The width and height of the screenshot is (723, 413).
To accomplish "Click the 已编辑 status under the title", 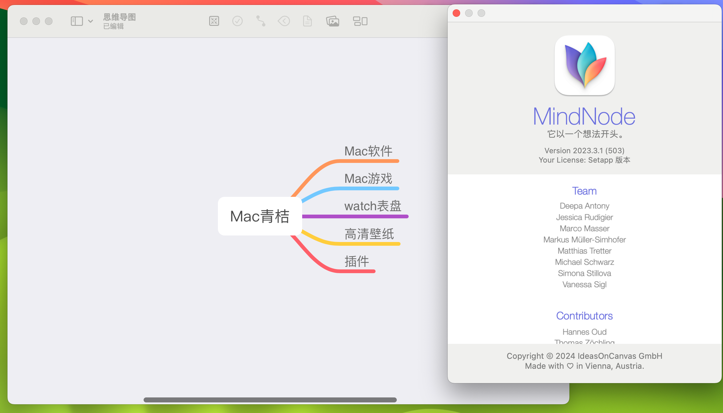I will (x=114, y=26).
